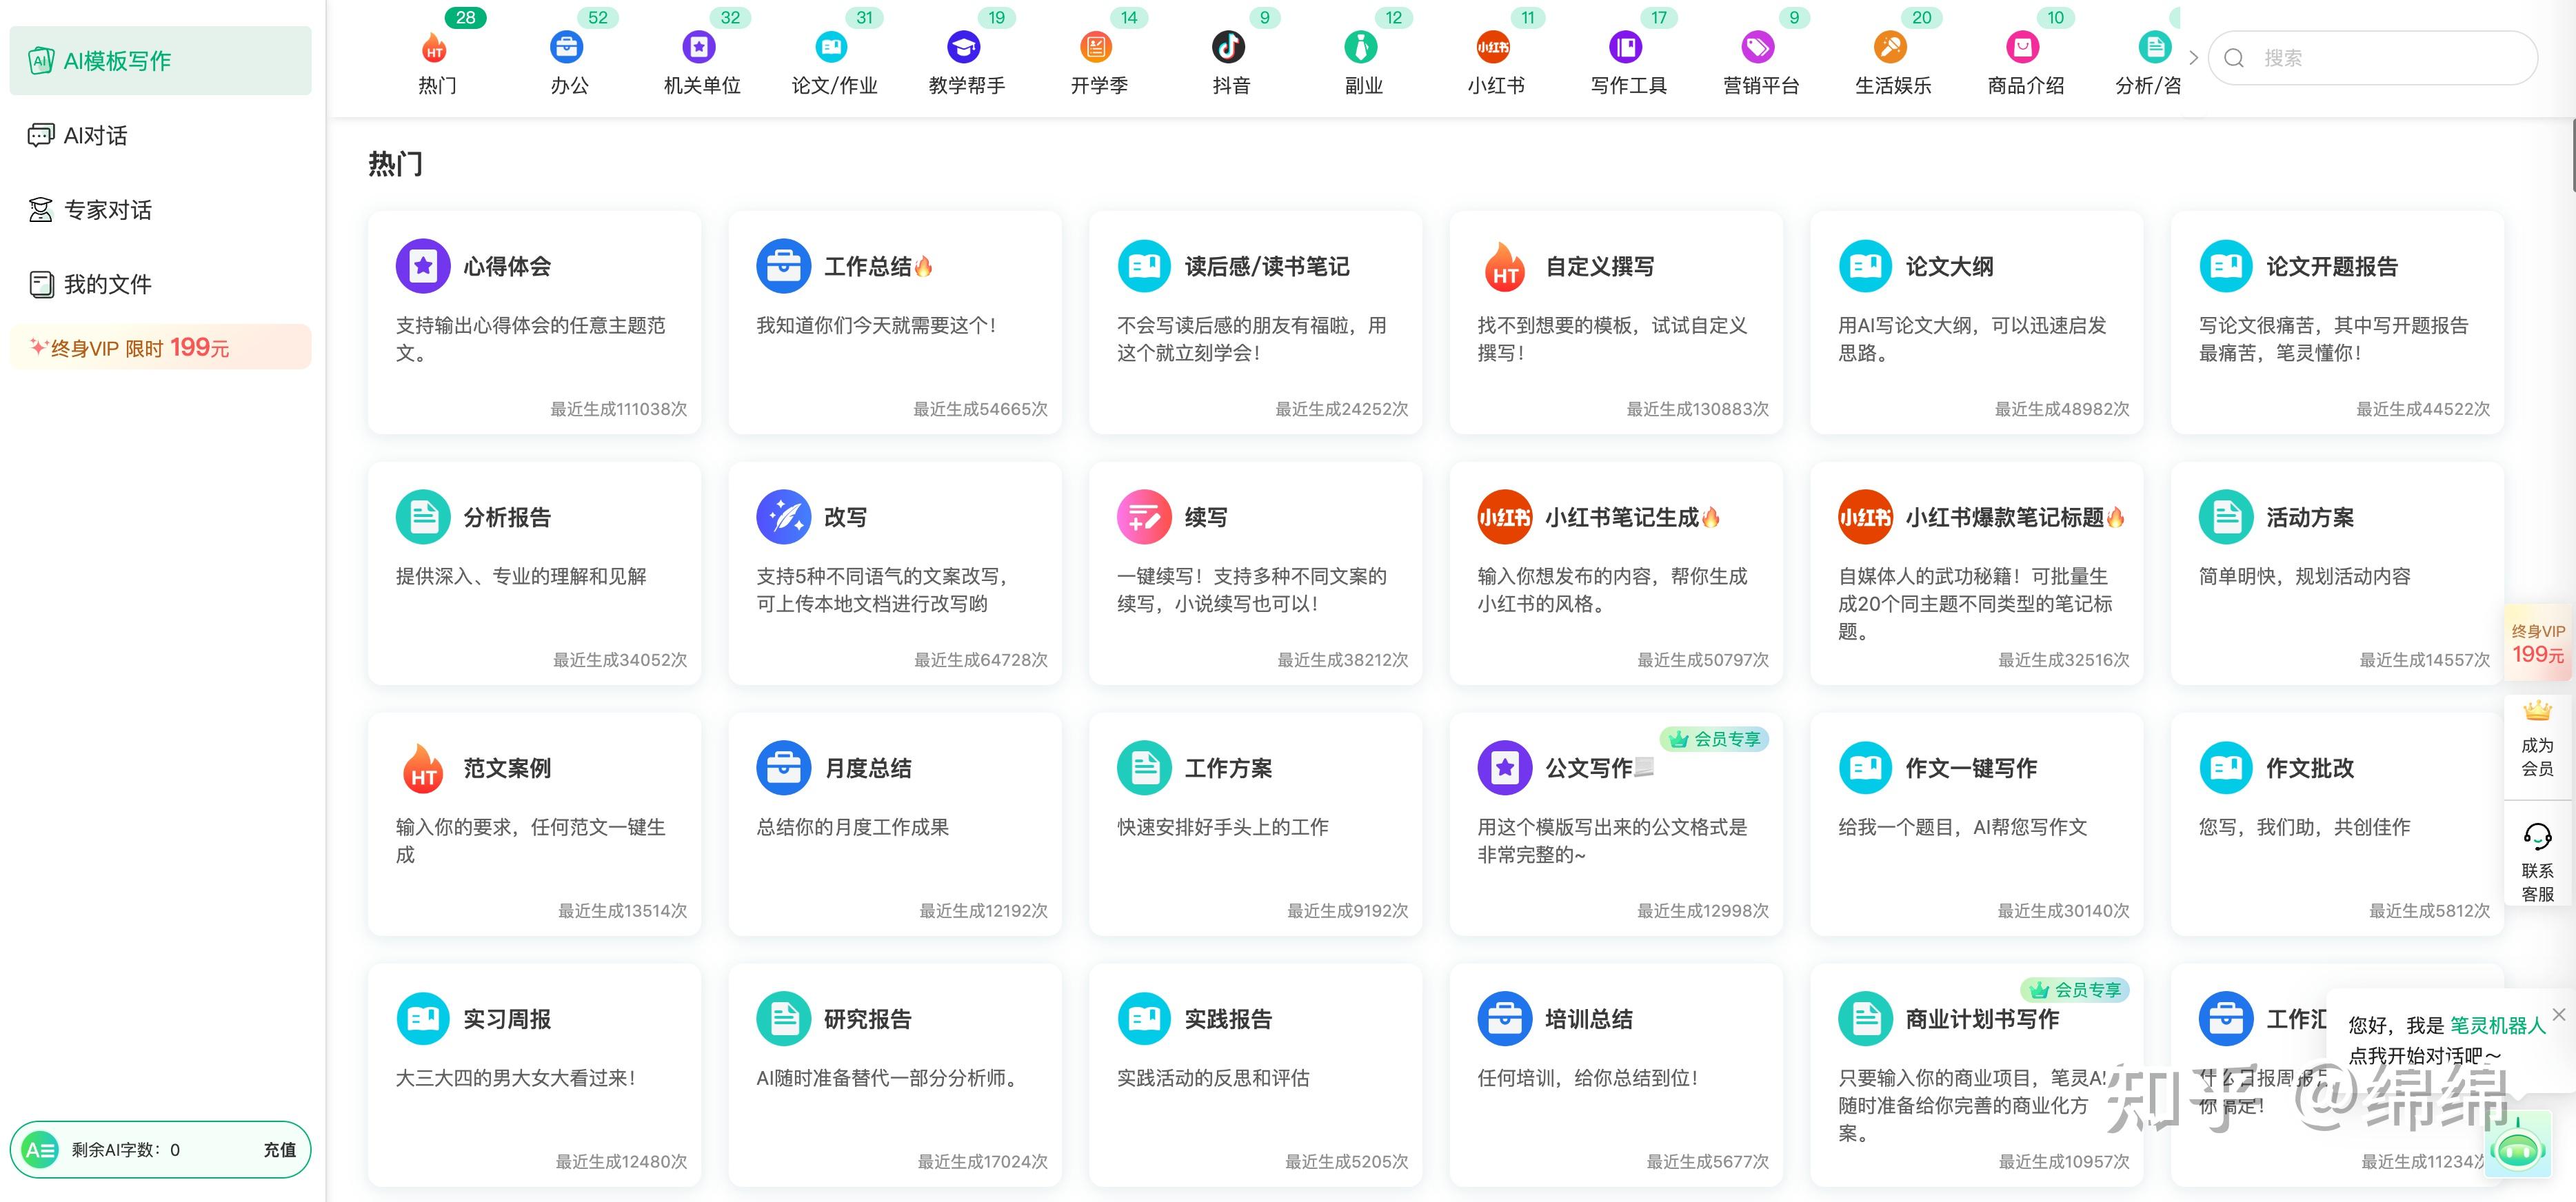Click the 点我开始对话吧 chat prompt
This screenshot has width=2576, height=1202.
pyautogui.click(x=2425, y=1055)
